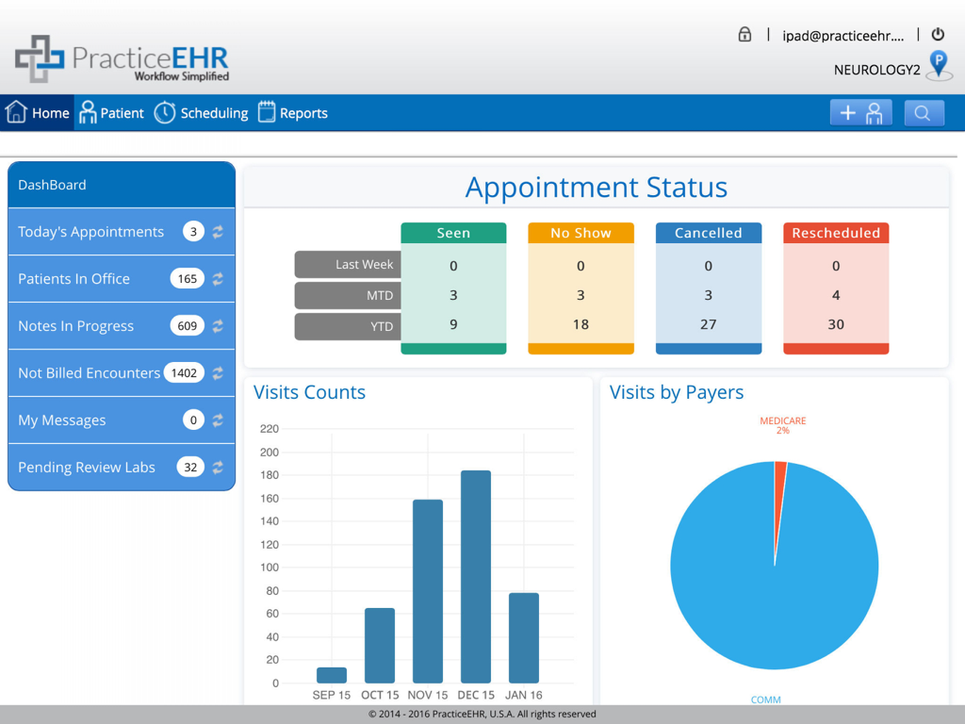Screen dimensions: 965x724
Task: Refresh the Patients In Office counter
Action: pos(219,278)
